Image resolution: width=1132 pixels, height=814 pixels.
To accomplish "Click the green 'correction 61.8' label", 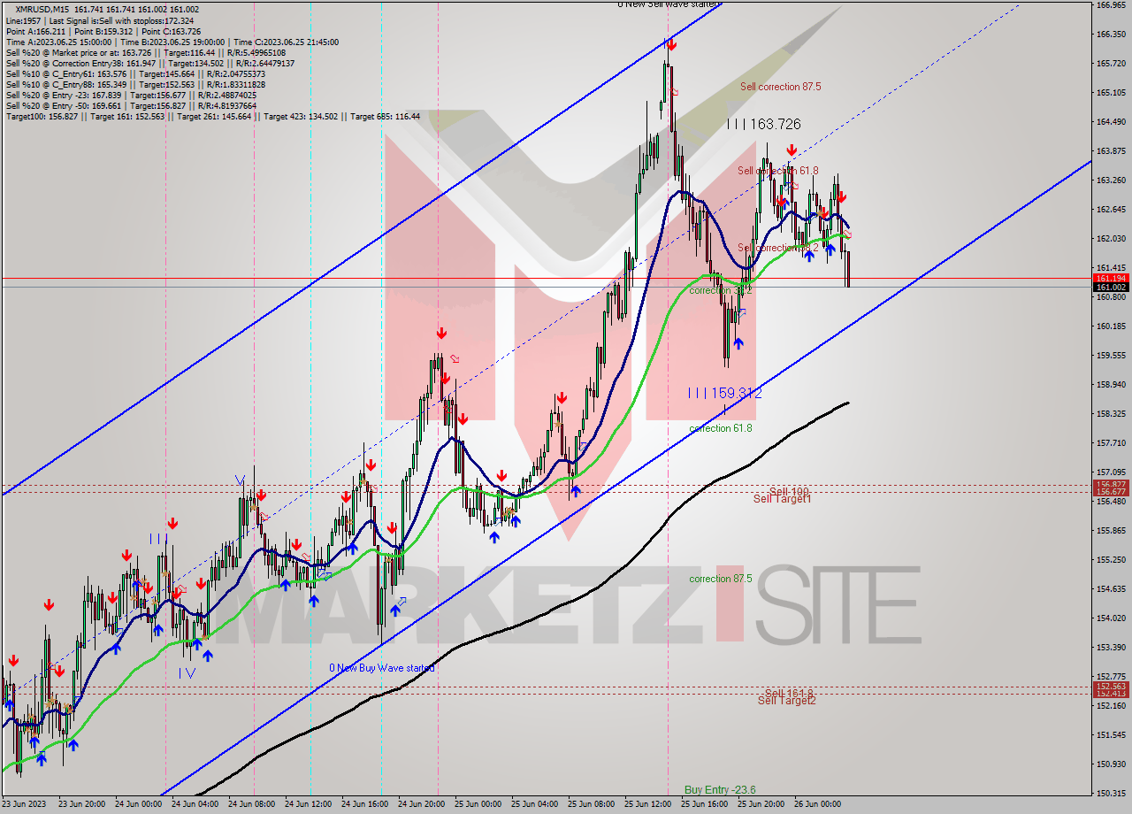I will (x=721, y=428).
